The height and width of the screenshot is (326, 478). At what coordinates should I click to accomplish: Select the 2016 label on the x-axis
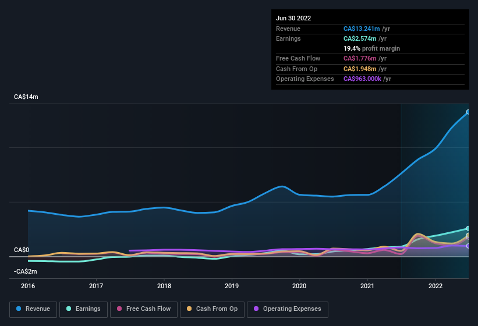[x=28, y=286]
